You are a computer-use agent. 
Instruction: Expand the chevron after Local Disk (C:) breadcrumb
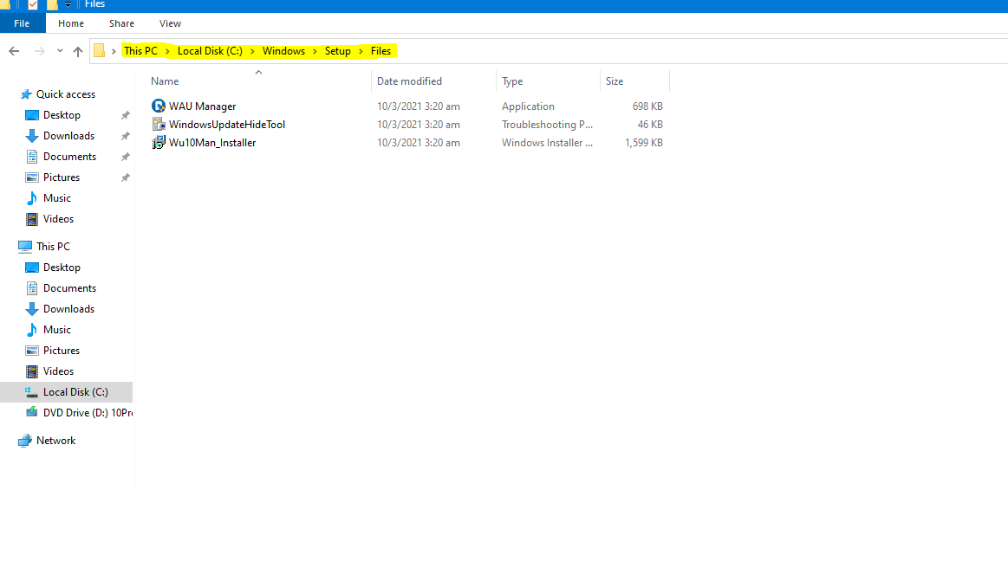(252, 51)
